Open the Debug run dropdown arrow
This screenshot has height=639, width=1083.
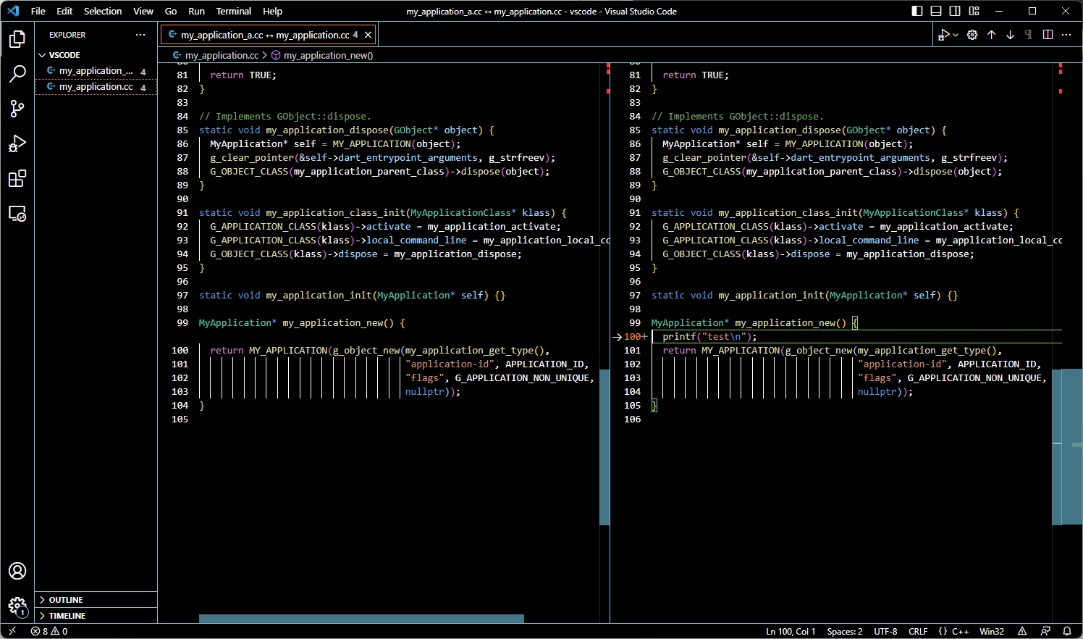pyautogui.click(x=956, y=35)
